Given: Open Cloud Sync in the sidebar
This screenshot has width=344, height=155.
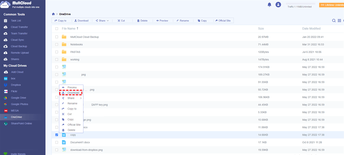Looking at the screenshot, I should (17, 40).
